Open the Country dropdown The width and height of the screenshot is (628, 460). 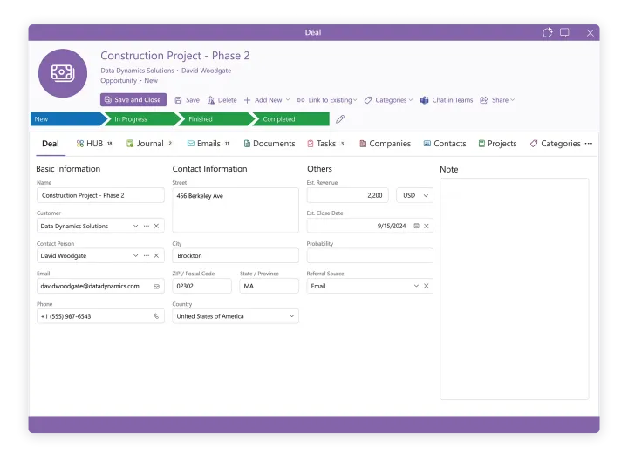click(291, 316)
